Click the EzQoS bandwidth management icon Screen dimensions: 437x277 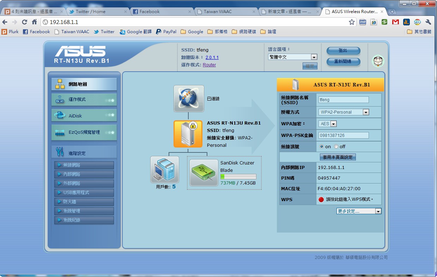point(60,132)
